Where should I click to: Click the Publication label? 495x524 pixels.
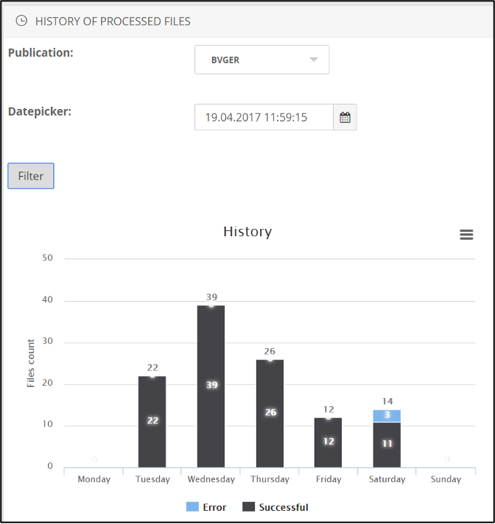tap(41, 53)
